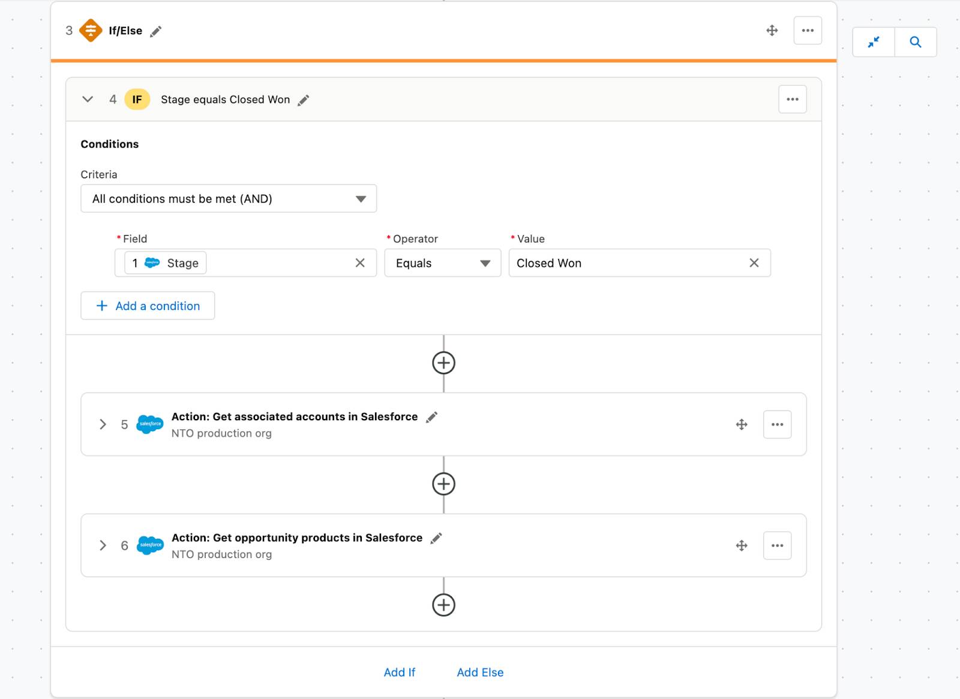Click move handle for step 5

(x=742, y=424)
